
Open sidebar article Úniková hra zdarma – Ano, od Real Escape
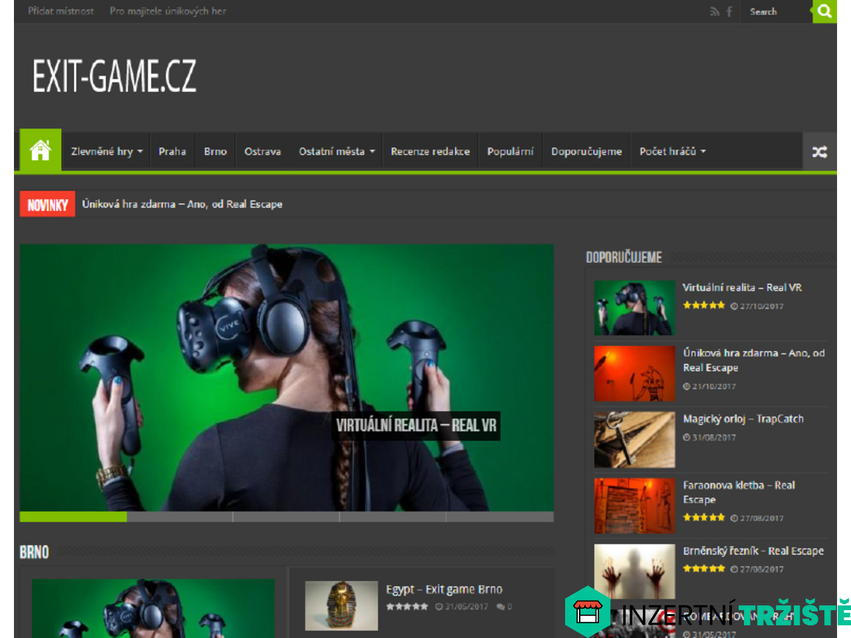(x=754, y=360)
